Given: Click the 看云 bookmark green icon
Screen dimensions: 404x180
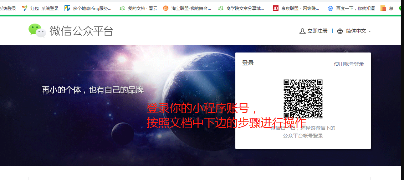Looking at the screenshot, I should point(122,8).
